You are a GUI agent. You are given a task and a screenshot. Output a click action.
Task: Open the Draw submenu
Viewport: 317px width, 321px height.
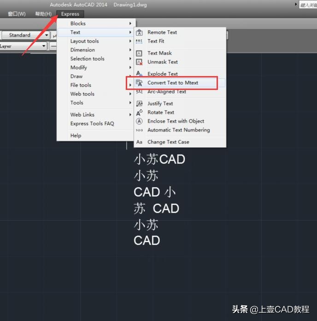[x=96, y=77]
